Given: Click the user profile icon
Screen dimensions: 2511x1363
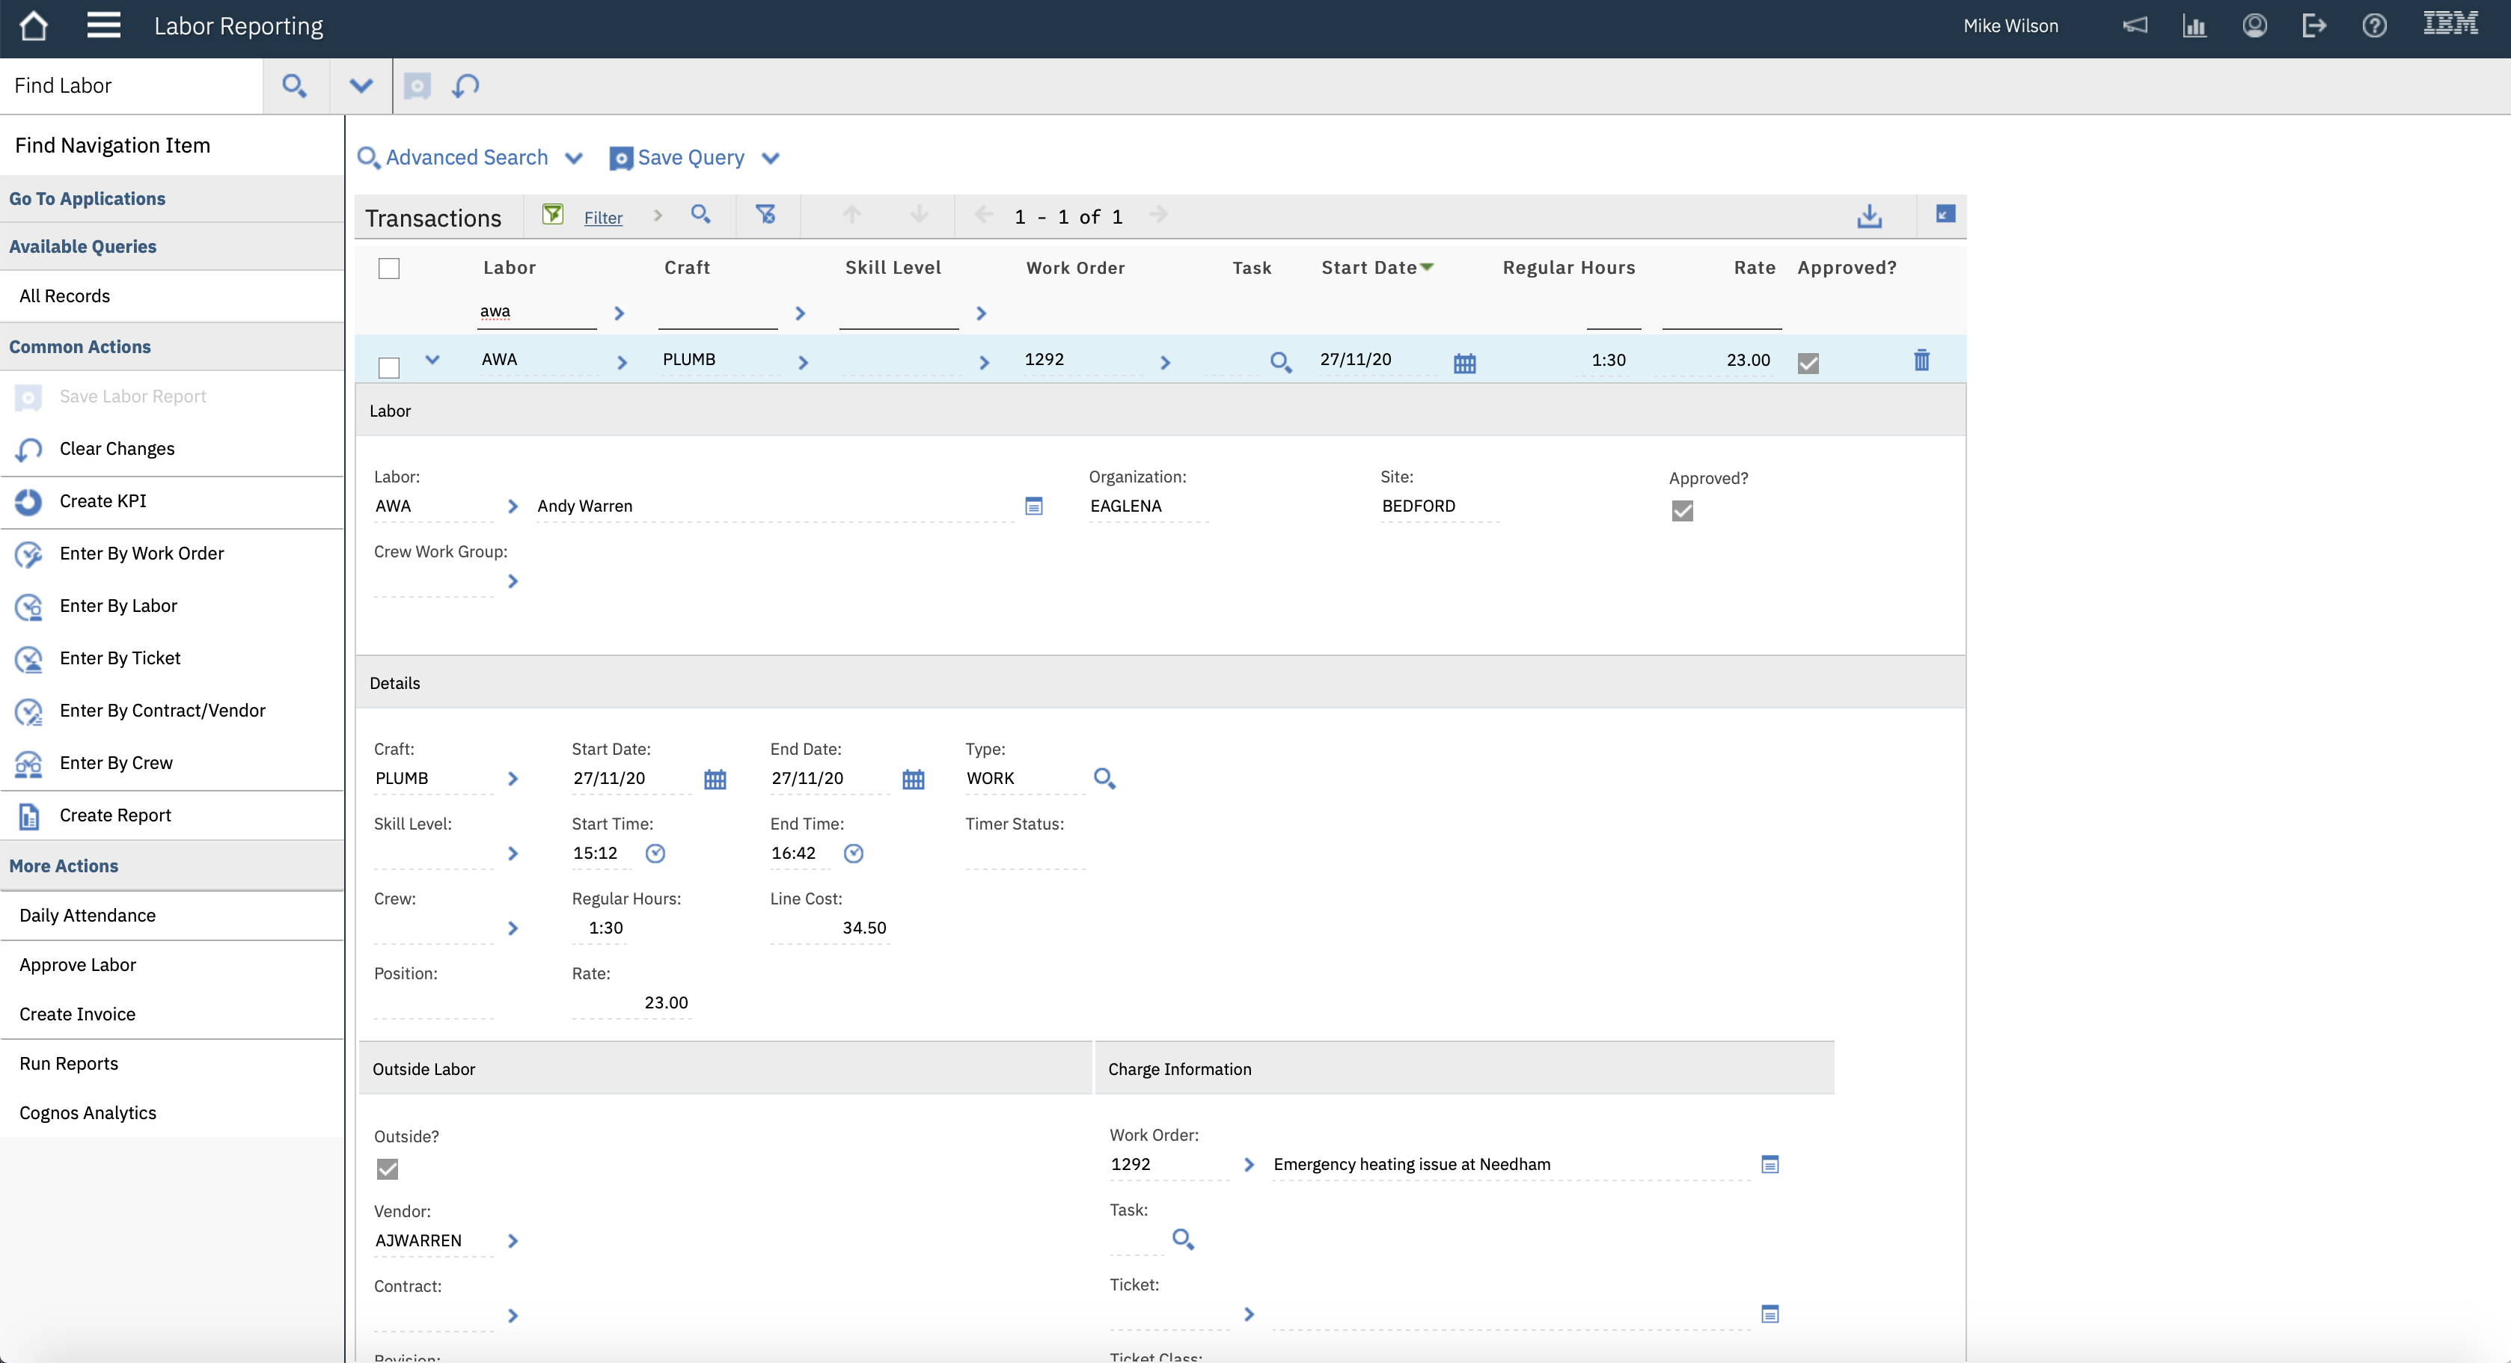Looking at the screenshot, I should click(x=2254, y=25).
